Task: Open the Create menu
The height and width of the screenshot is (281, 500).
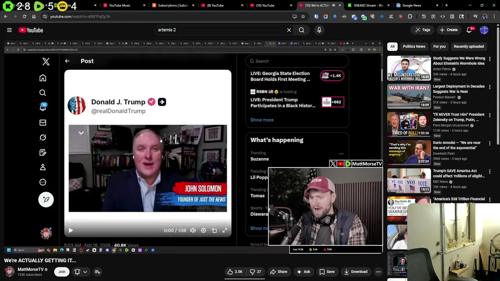Action: pos(448,30)
